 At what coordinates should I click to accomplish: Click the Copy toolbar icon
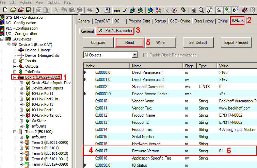point(64,10)
